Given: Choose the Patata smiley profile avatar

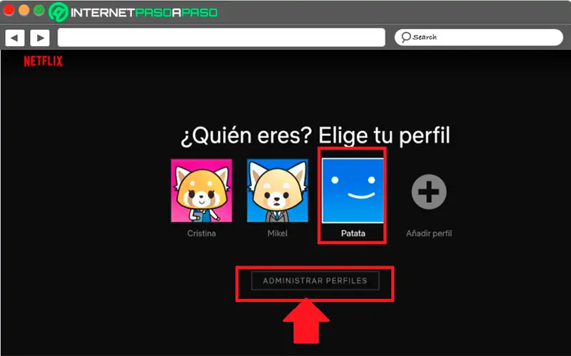Looking at the screenshot, I should [x=353, y=190].
